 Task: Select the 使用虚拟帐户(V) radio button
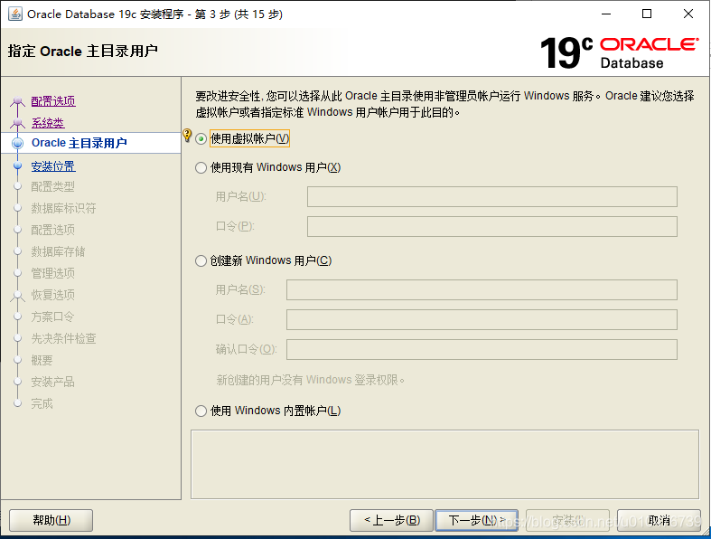pyautogui.click(x=201, y=139)
